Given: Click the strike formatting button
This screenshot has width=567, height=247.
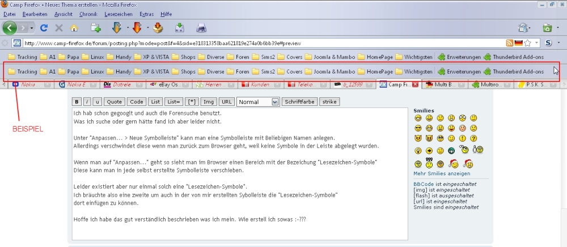Looking at the screenshot, I should tap(329, 102).
